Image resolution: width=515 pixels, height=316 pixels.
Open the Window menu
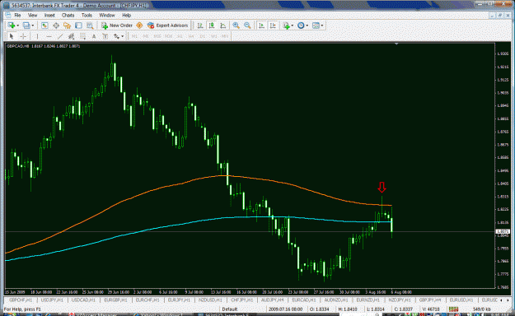pyautogui.click(x=107, y=15)
